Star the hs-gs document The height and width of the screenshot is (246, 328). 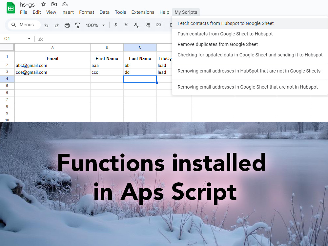[x=44, y=4]
